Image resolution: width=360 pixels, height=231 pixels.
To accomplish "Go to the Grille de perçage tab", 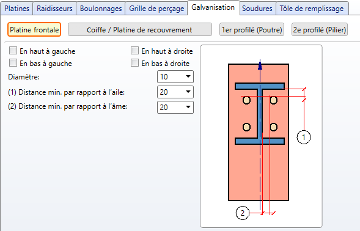I will click(156, 9).
